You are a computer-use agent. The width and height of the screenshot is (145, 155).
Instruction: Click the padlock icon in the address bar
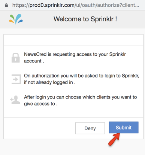(x=6, y=5)
